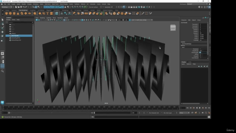Create a polygon torus from the shelf
The image size is (236, 133).
click(22, 13)
